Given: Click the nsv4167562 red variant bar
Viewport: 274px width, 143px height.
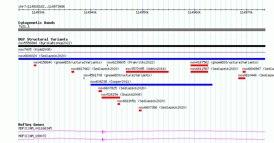Looking at the screenshot, I should [x=199, y=65].
